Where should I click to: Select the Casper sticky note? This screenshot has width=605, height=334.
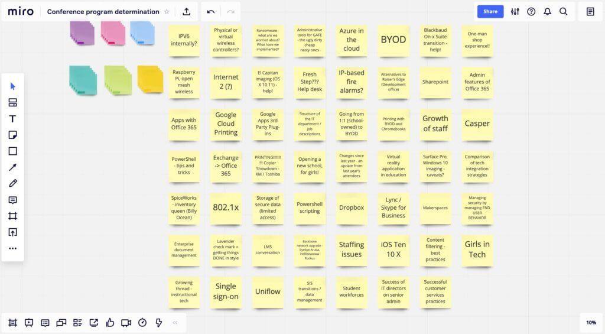pos(477,124)
